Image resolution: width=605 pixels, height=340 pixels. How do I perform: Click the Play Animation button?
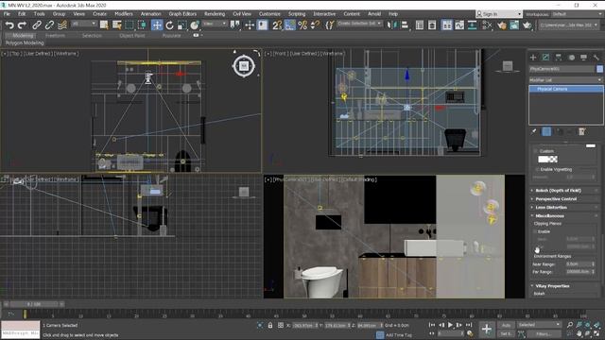point(450,325)
